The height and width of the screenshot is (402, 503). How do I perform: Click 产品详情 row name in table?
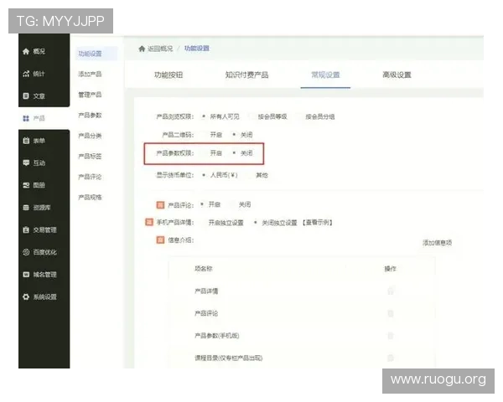point(206,291)
